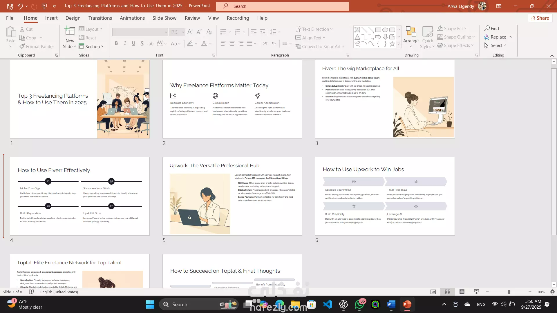Click the Undo arrow icon
Image resolution: width=557 pixels, height=313 pixels.
pyautogui.click(x=20, y=6)
